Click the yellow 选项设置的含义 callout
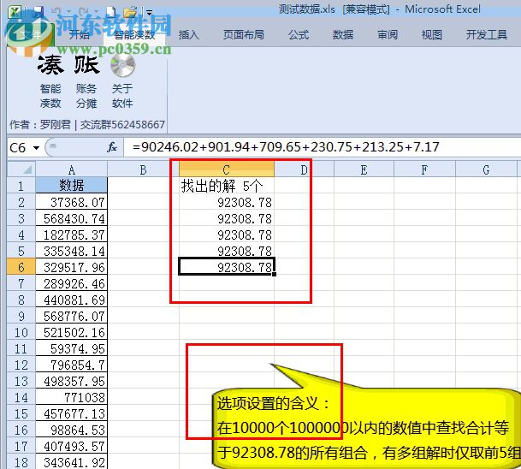This screenshot has height=469, width=521. coord(365,427)
